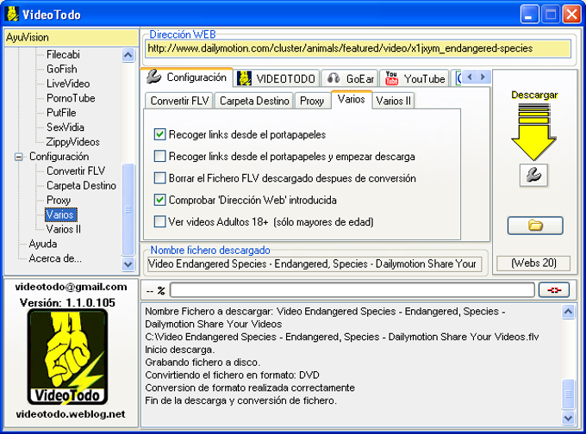Select highlighted Varios tree item
The width and height of the screenshot is (586, 434).
tap(60, 214)
